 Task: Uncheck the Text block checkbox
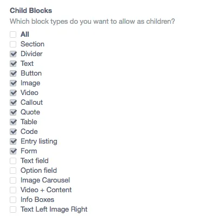coord(13,64)
